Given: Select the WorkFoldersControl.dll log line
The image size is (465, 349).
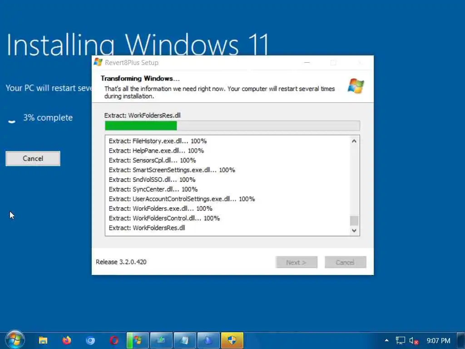Looking at the screenshot, I should [x=164, y=219].
